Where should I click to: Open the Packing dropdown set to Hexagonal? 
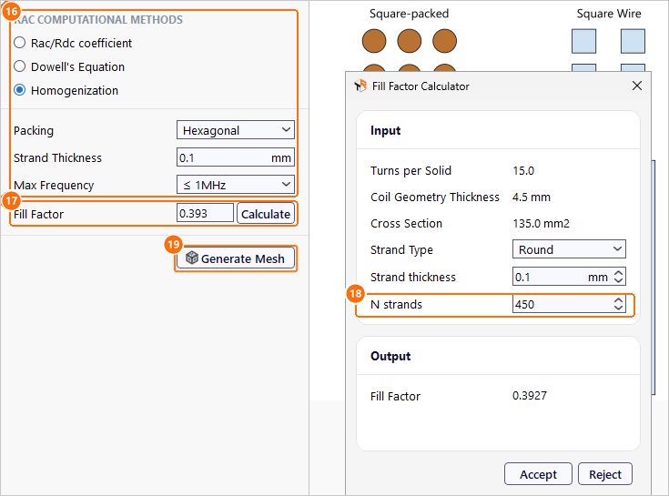(236, 130)
